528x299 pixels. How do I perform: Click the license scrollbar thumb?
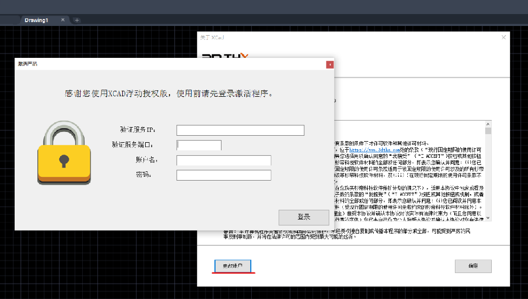(488, 131)
